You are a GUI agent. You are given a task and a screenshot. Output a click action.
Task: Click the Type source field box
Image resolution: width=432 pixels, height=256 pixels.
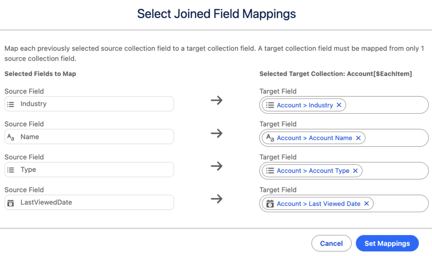coord(89,169)
